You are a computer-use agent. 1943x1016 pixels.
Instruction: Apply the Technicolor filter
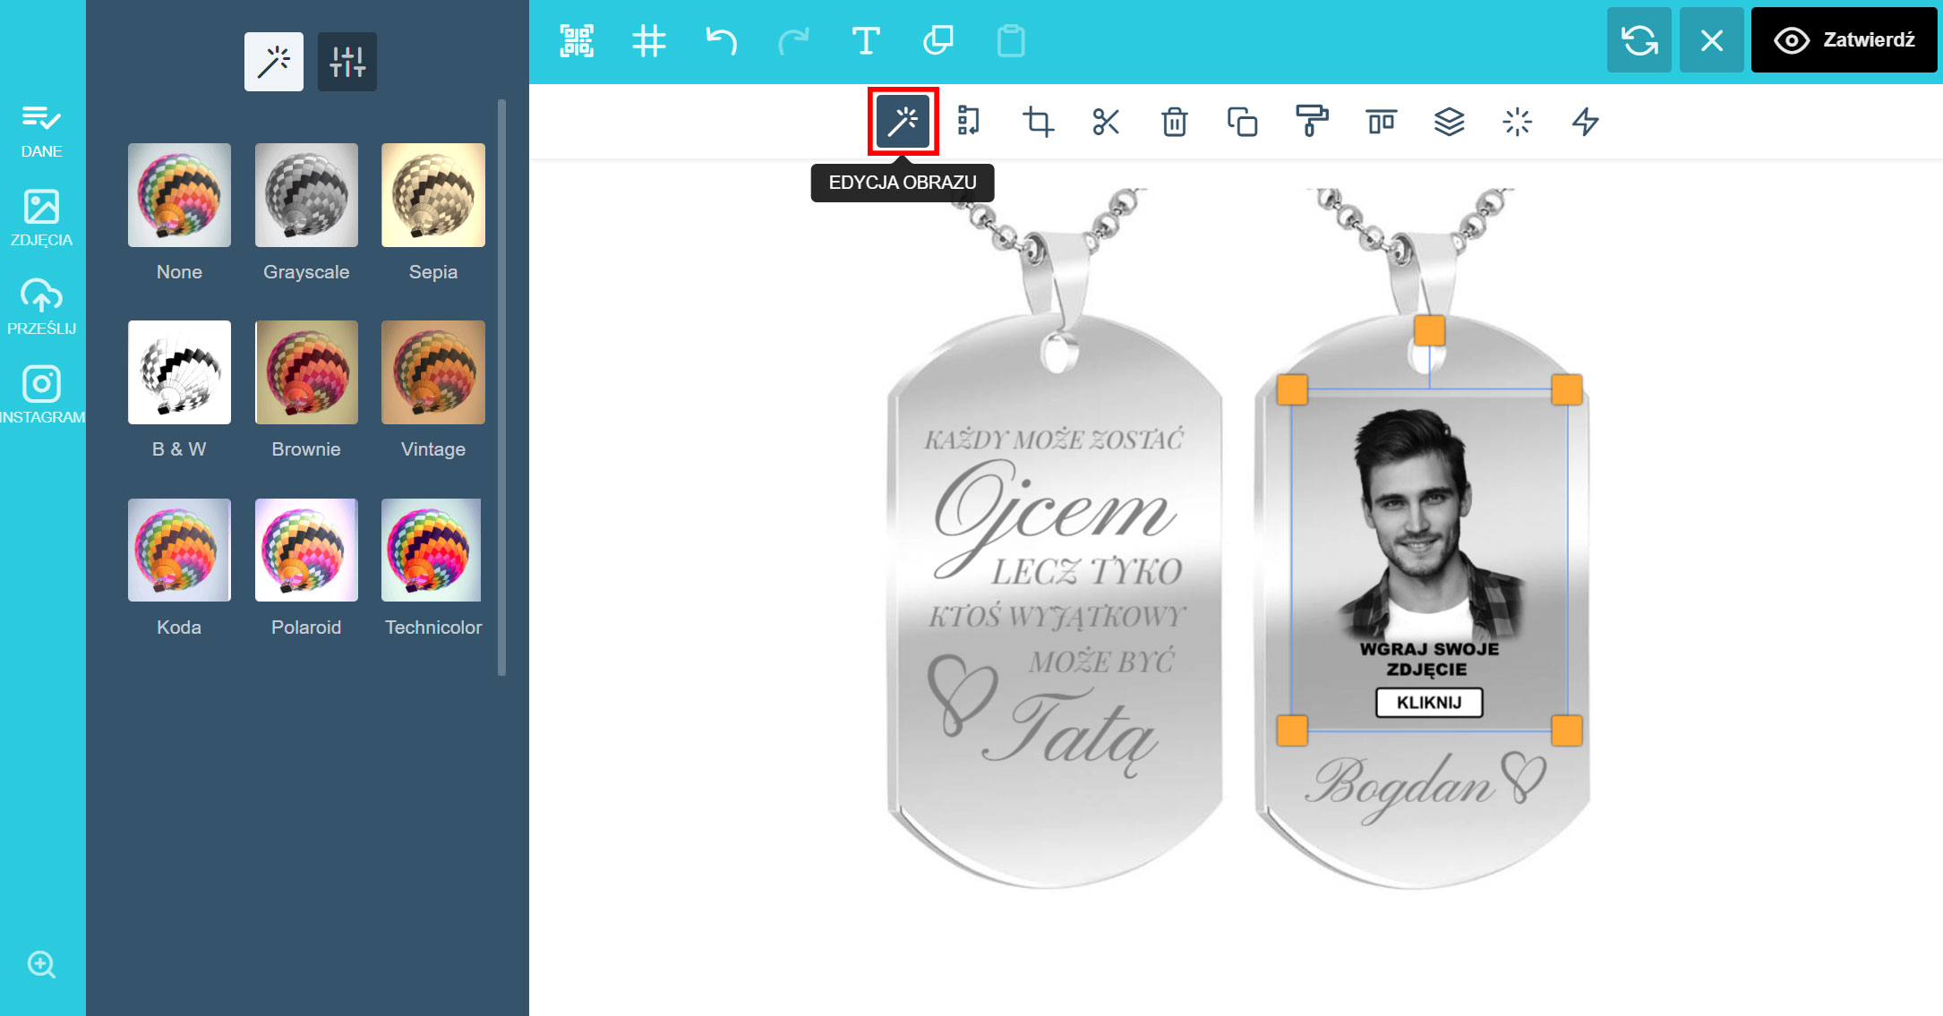point(432,550)
